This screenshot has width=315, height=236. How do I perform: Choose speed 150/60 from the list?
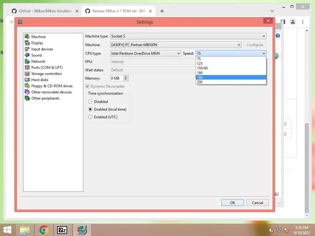coord(231,68)
